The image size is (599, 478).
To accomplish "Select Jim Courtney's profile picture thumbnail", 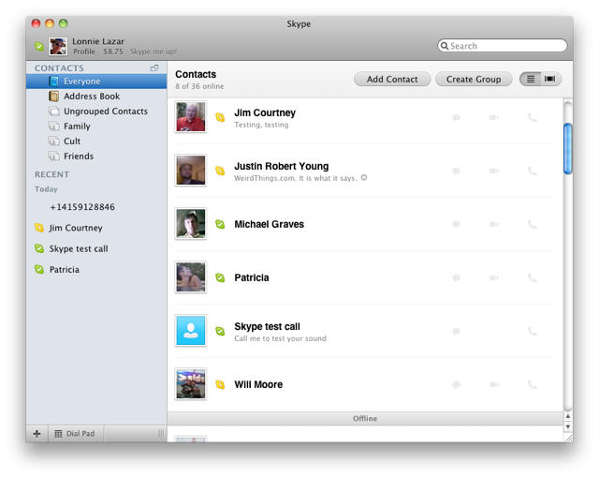I will (x=191, y=117).
